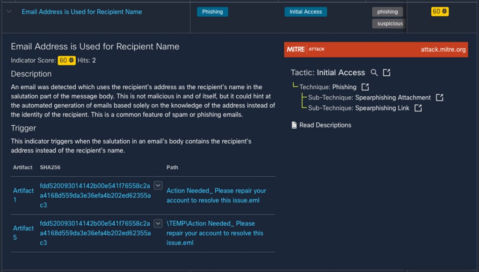Select the Initial Access tactic tag
The height and width of the screenshot is (272, 479).
[305, 12]
